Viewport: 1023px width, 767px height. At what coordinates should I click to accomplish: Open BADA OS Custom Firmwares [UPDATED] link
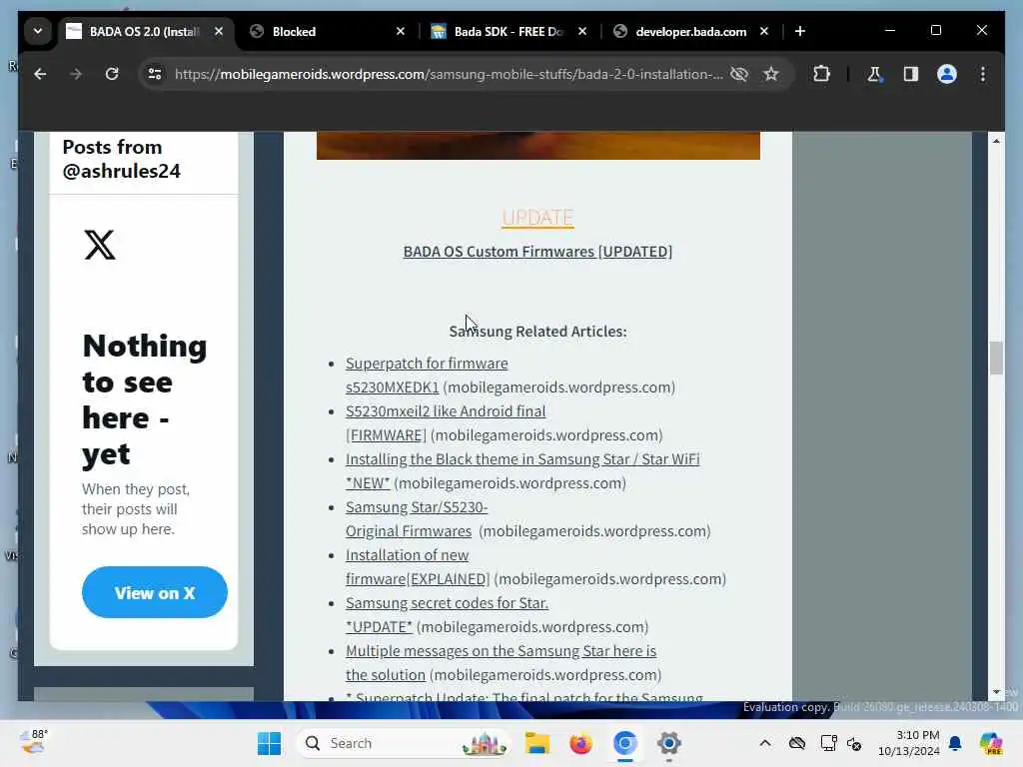pyautogui.click(x=537, y=251)
